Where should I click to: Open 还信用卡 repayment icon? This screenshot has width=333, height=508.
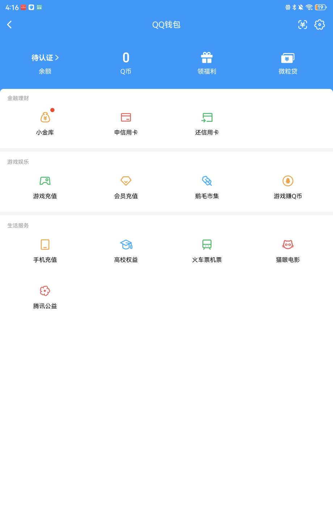[x=207, y=118]
